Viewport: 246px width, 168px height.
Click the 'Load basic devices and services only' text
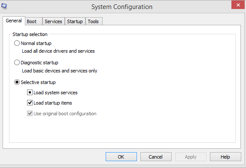coord(59,71)
